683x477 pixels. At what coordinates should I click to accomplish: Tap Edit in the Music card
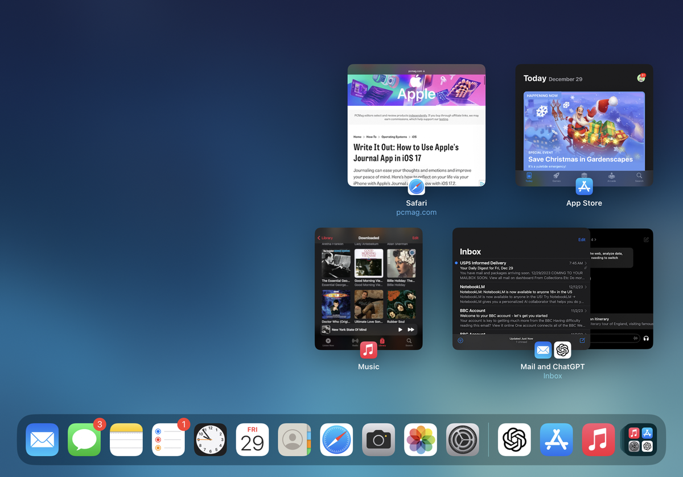415,238
